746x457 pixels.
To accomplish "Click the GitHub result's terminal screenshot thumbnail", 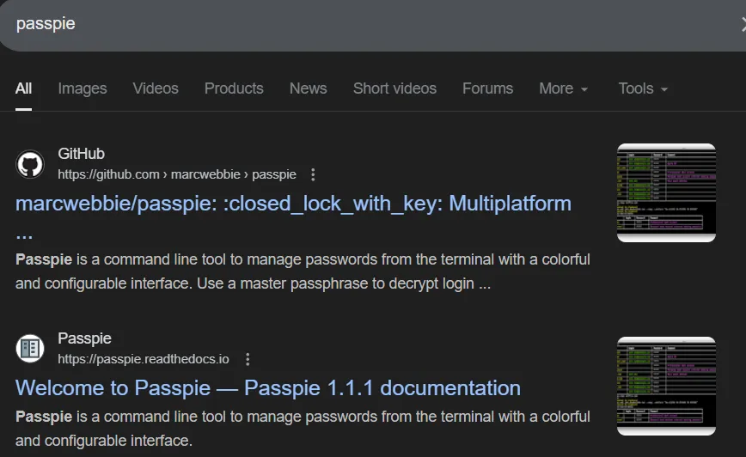I will [666, 192].
